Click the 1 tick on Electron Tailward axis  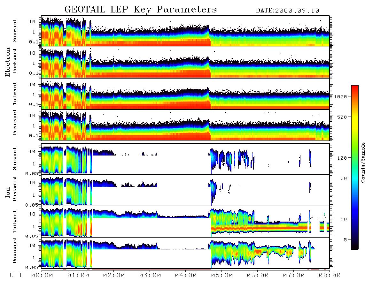coord(34,95)
